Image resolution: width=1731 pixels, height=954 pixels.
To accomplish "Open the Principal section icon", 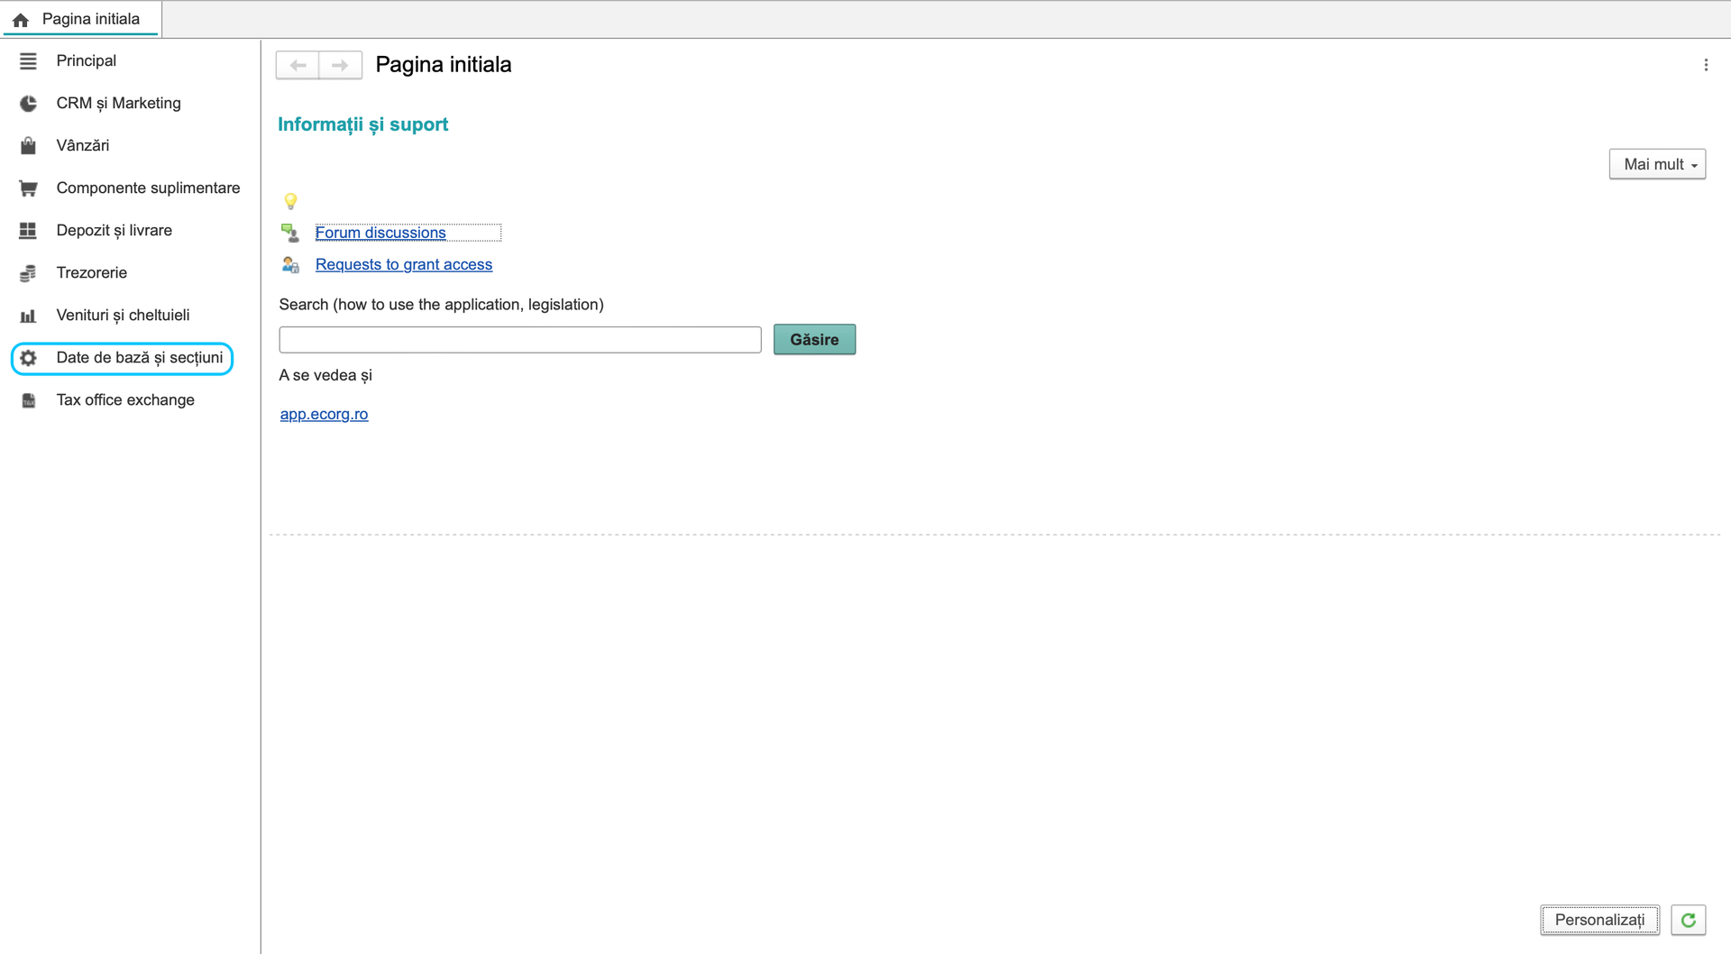I will tap(28, 60).
